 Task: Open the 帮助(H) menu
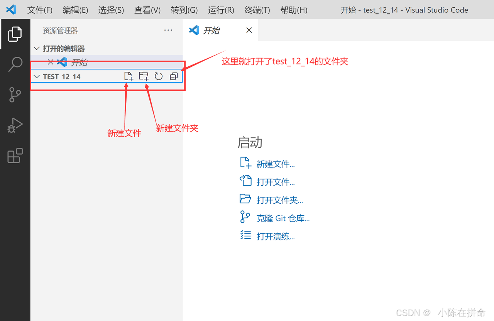[294, 10]
